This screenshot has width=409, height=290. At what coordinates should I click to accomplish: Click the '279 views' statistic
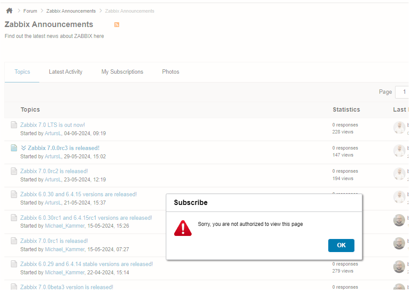click(343, 271)
